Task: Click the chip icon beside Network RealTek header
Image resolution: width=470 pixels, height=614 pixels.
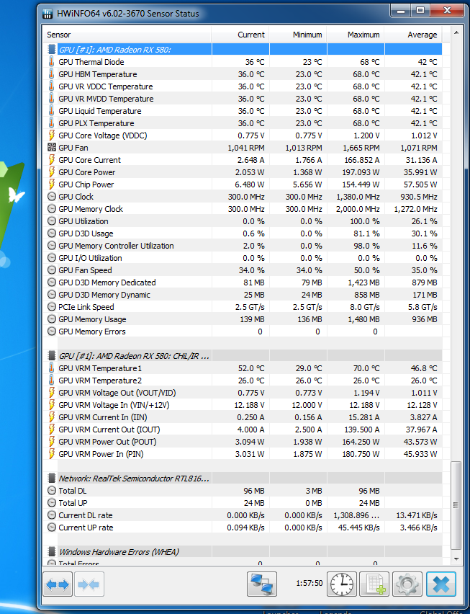Action: click(51, 478)
